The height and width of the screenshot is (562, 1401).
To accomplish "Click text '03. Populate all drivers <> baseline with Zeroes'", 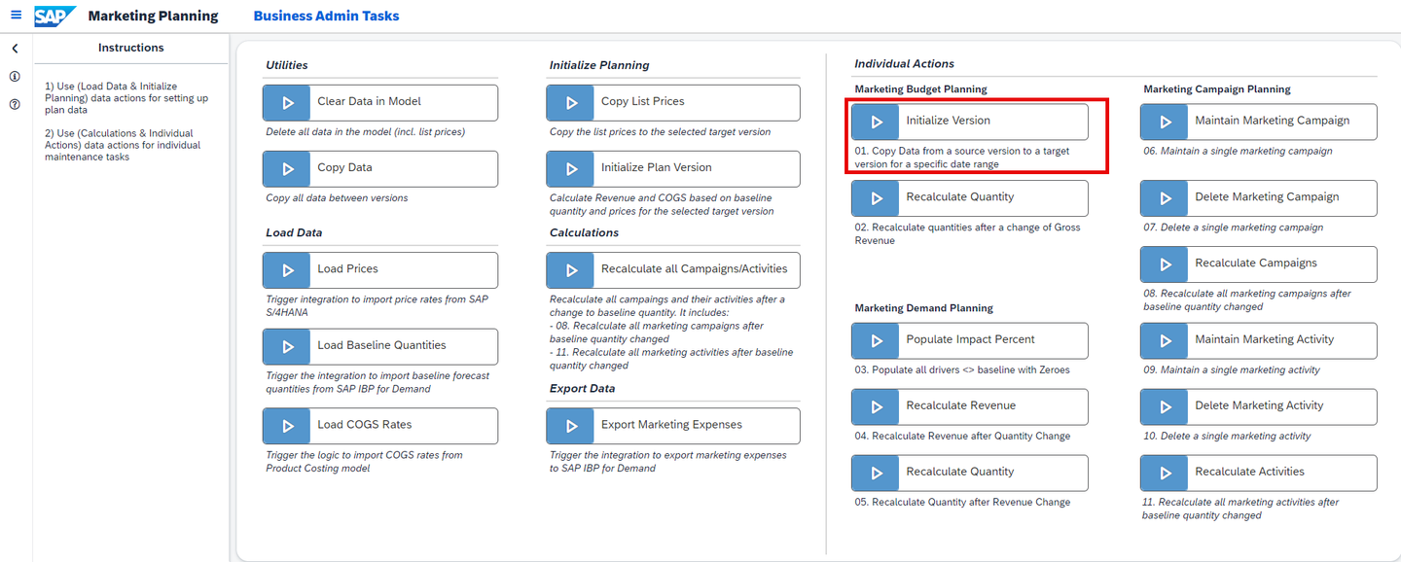I will [x=962, y=369].
